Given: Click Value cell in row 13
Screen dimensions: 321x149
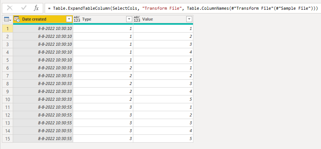Looking at the screenshot, I should [163, 123].
